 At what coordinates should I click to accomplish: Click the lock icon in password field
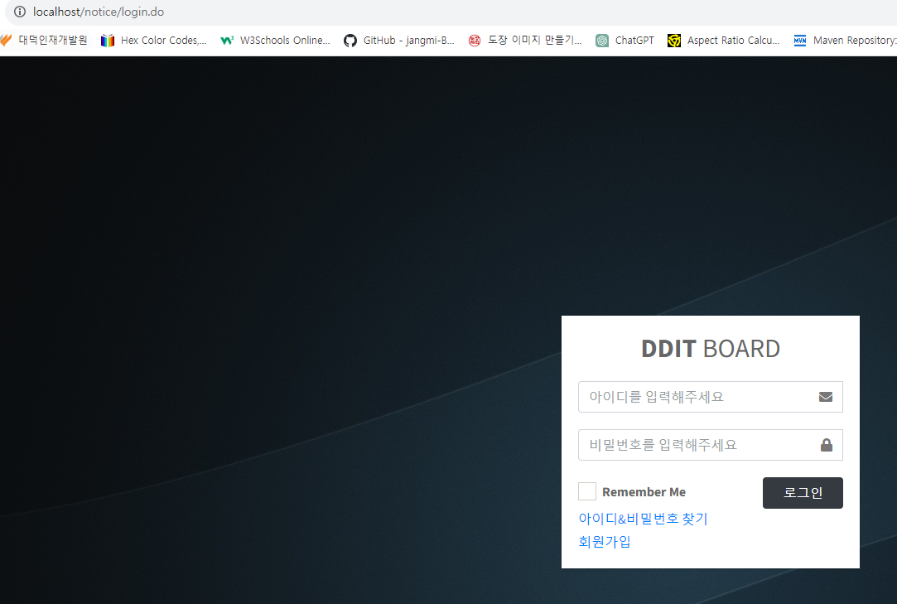pyautogui.click(x=826, y=445)
